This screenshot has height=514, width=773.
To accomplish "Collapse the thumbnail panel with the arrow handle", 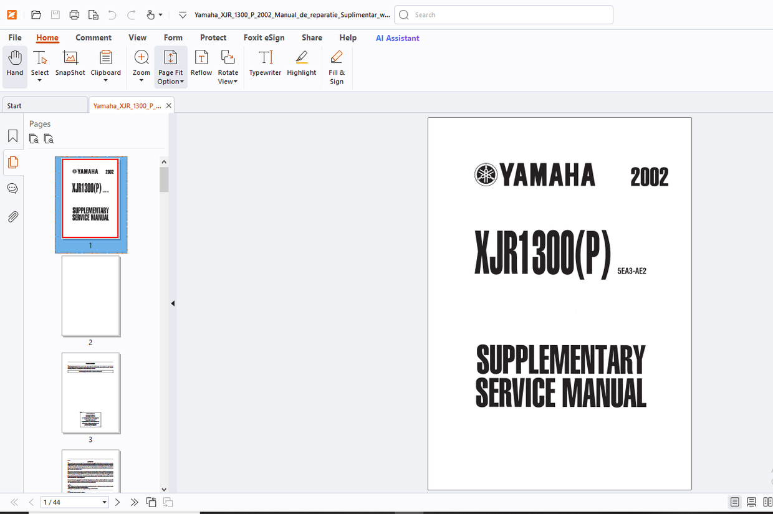I will pyautogui.click(x=172, y=303).
